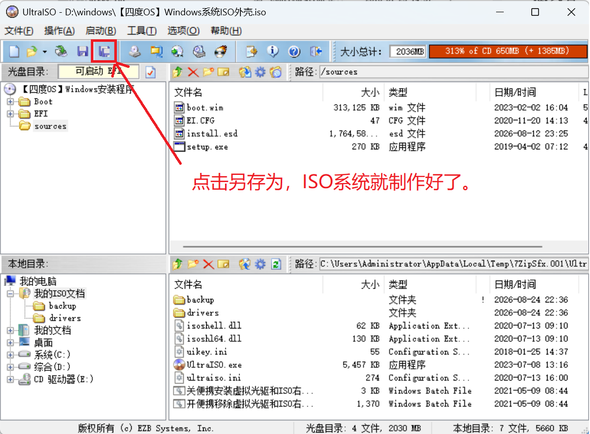Select setup.exe in the image list
Viewport: 590px width, 434px height.
(x=207, y=147)
